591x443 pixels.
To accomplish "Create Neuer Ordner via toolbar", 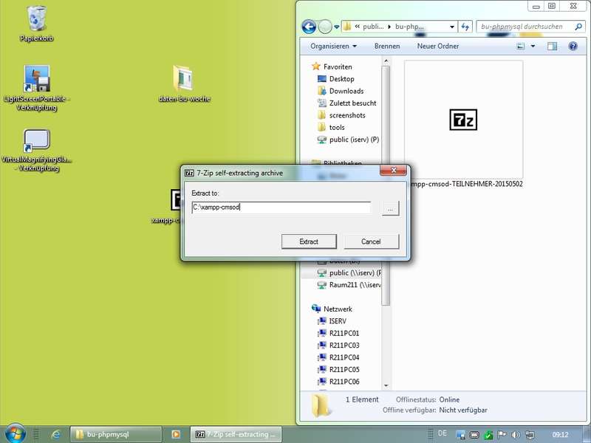I will click(x=438, y=46).
